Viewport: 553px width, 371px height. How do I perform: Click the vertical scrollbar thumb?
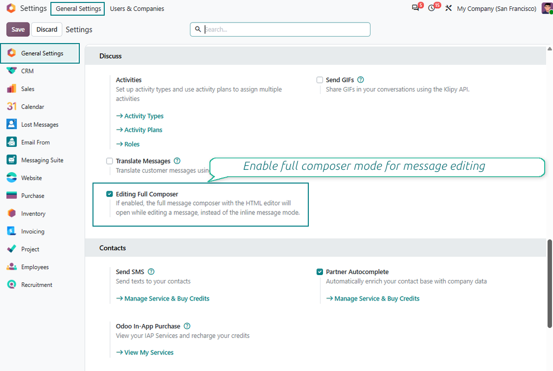click(550, 283)
